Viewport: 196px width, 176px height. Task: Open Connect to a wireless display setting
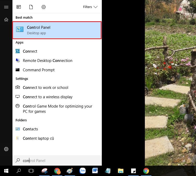[x=48, y=97]
